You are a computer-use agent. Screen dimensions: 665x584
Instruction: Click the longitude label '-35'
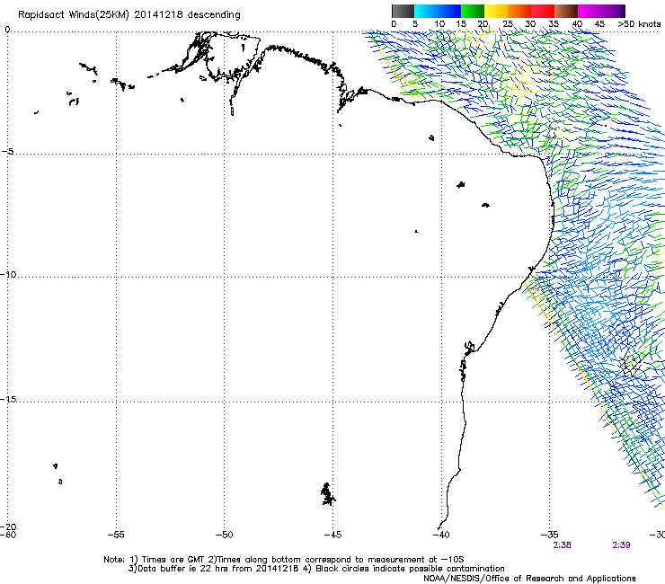(550, 535)
